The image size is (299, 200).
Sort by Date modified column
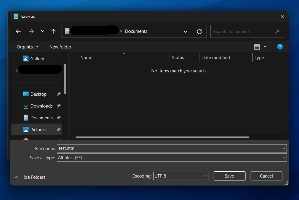click(216, 58)
